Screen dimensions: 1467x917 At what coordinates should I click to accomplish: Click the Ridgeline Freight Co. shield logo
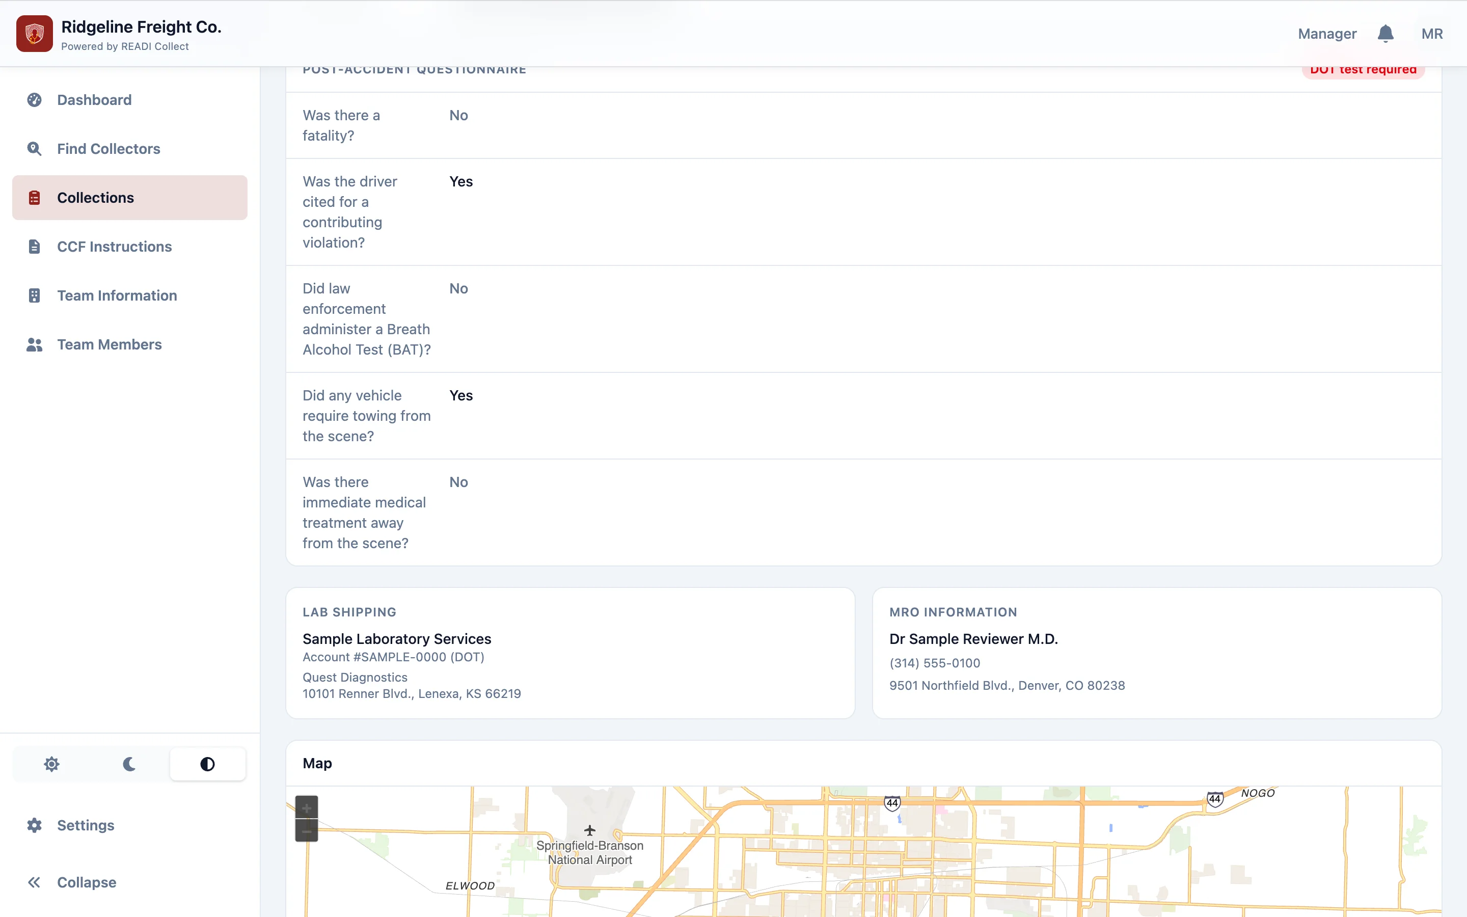pos(35,33)
